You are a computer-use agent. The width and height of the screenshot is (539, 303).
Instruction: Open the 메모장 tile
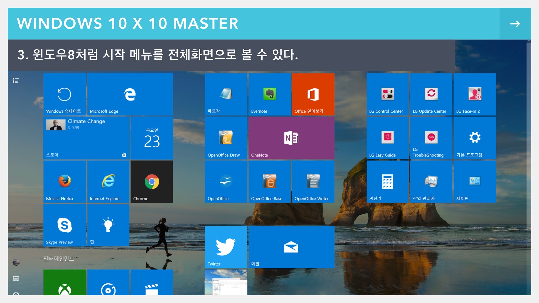pyautogui.click(x=226, y=95)
